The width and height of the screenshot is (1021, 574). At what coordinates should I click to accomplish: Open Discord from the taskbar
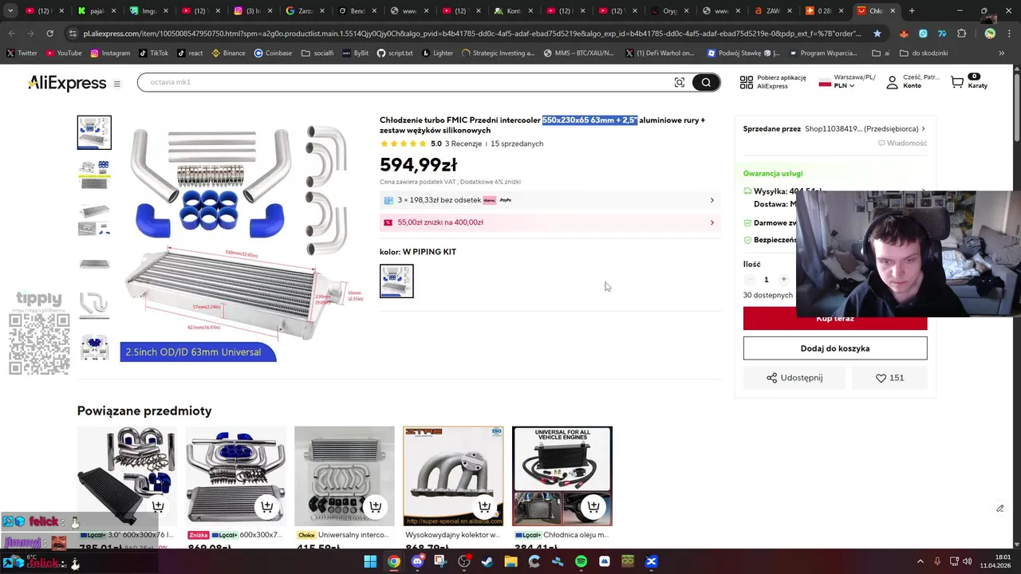click(x=417, y=562)
